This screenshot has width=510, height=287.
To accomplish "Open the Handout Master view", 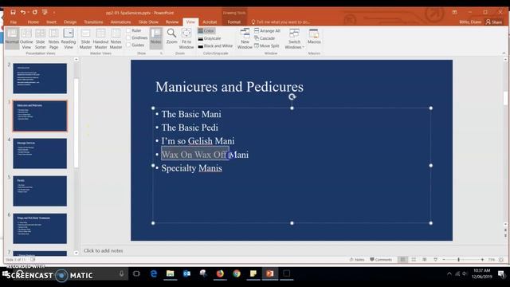I will 100,39.
